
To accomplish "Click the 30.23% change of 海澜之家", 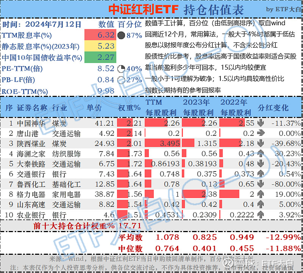I will point(288,153).
